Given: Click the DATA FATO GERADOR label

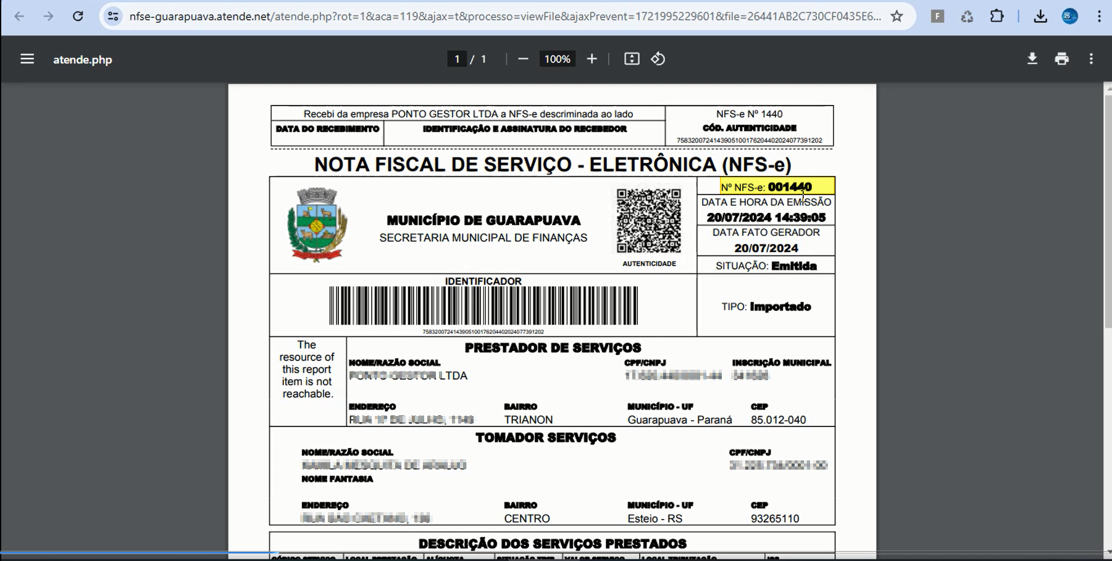Looking at the screenshot, I should pos(766,233).
